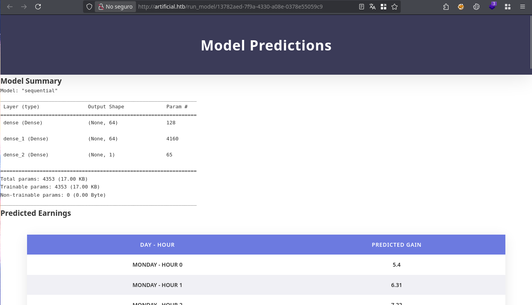Screen dimensions: 532x305
Task: Click the 'MONDAY - HOUR 1' cell
Action: (157, 285)
